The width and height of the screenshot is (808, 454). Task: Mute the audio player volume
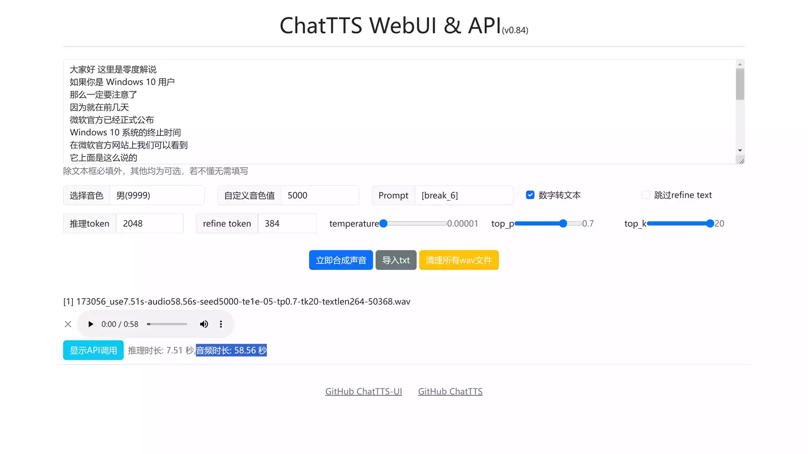pyautogui.click(x=204, y=324)
